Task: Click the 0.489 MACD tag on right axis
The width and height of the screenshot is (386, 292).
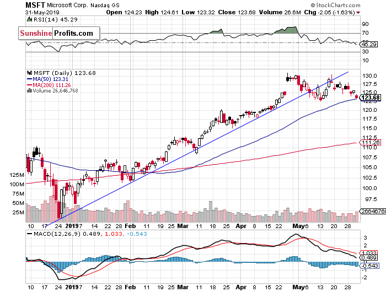Action: 369,257
